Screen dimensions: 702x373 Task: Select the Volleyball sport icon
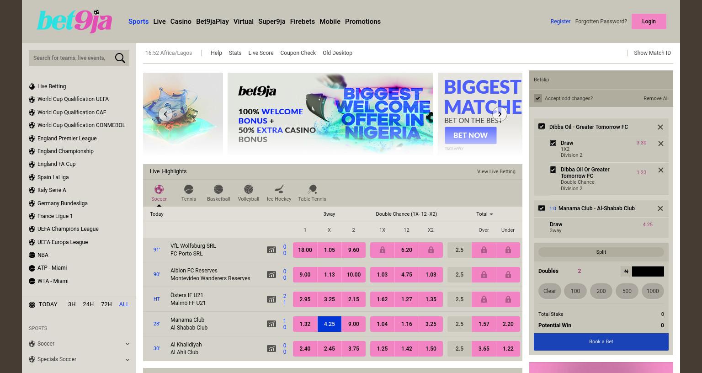pyautogui.click(x=249, y=189)
